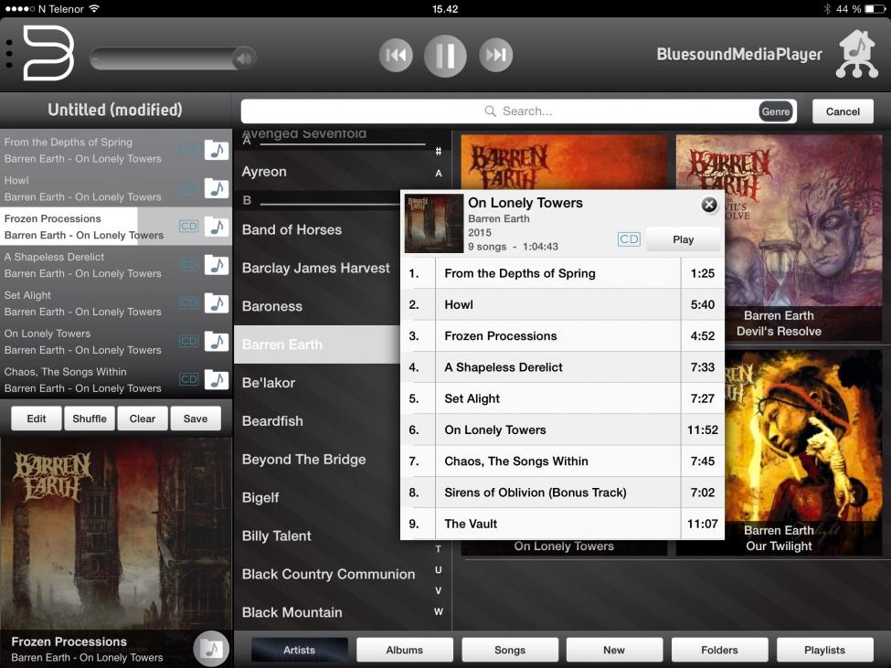Select artist Baroness

click(317, 306)
